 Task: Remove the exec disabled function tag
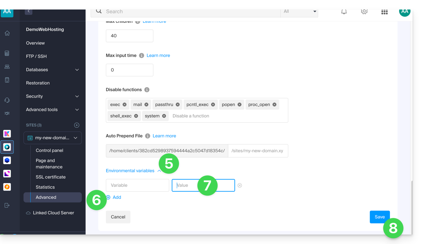[x=125, y=105]
